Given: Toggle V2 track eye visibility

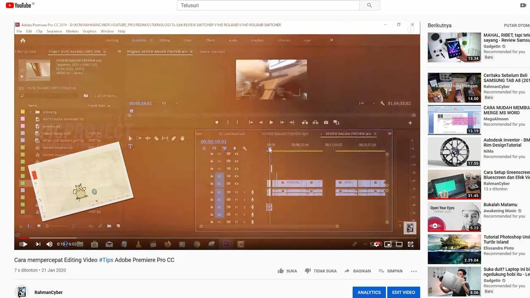Looking at the screenshot, I should tap(236, 176).
